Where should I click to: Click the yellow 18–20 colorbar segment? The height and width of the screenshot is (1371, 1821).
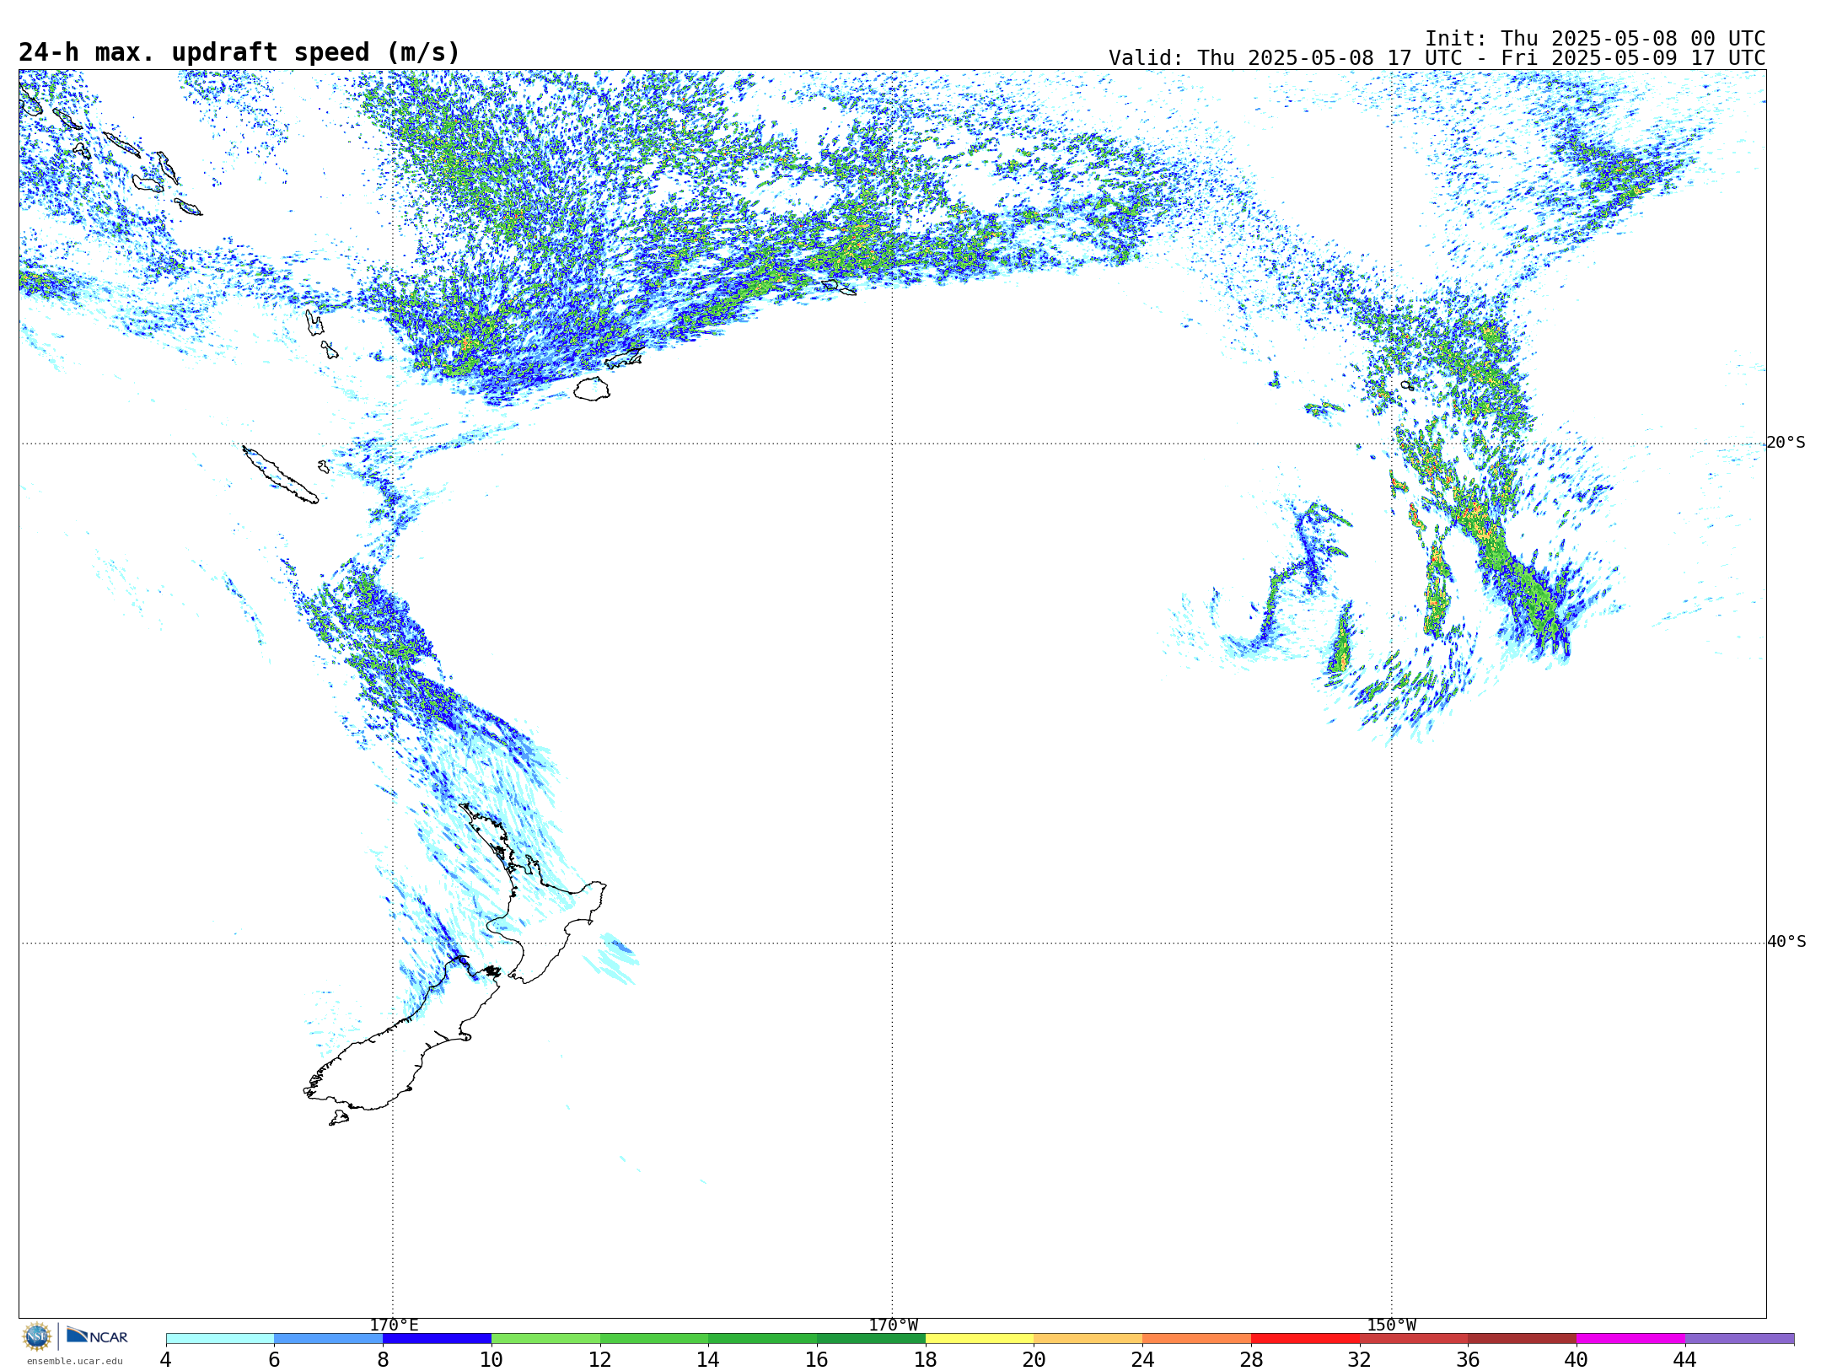coord(980,1338)
